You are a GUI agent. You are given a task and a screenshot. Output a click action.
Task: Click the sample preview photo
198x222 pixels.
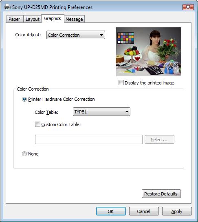pyautogui.click(x=149, y=52)
